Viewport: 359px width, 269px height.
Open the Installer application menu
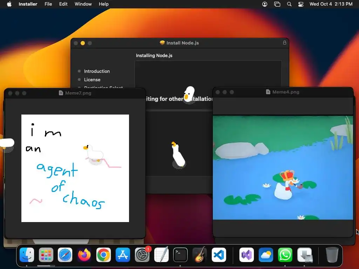coord(28,4)
